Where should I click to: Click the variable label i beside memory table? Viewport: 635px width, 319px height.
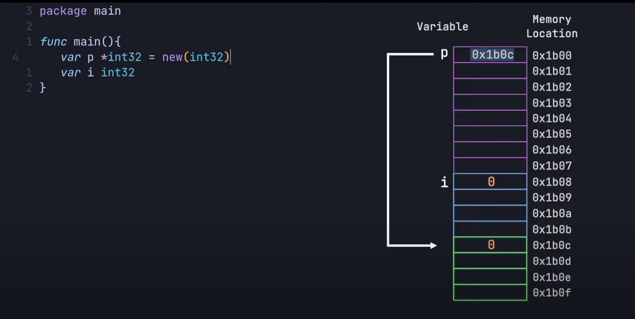[x=444, y=182]
